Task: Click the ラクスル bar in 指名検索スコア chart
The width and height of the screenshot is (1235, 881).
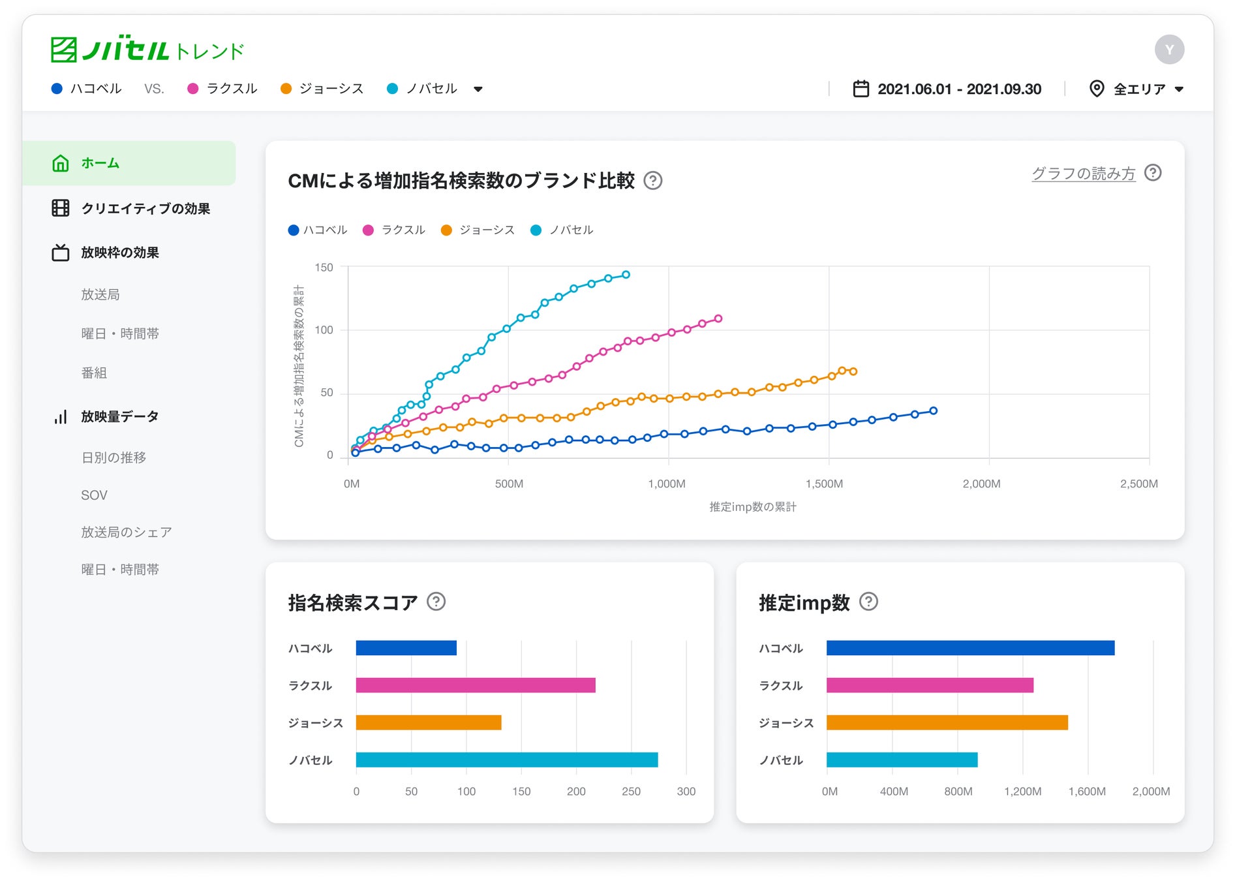Action: point(476,685)
